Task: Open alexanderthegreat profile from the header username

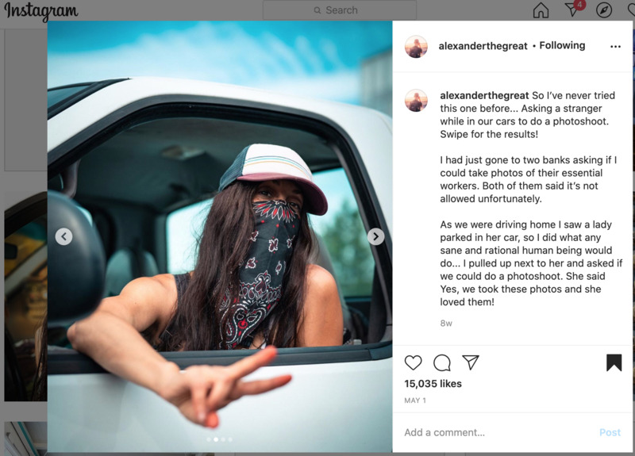Action: 483,46
